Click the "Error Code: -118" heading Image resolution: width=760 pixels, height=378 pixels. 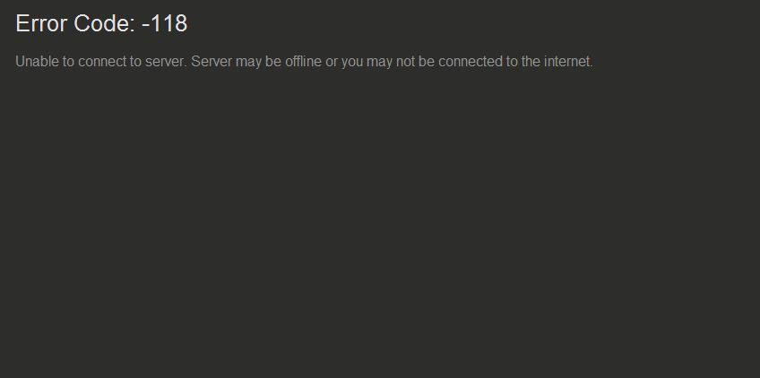(x=101, y=23)
